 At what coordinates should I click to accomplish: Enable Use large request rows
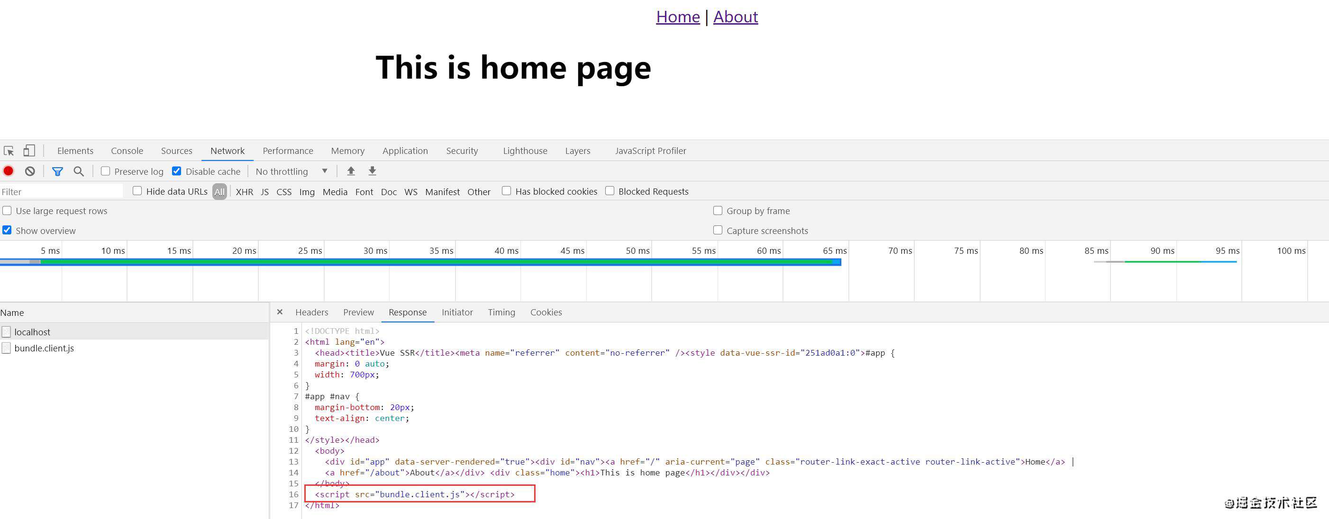(7, 210)
